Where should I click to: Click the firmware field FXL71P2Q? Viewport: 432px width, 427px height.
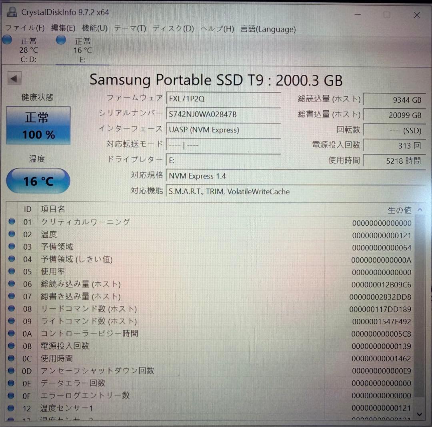(224, 99)
